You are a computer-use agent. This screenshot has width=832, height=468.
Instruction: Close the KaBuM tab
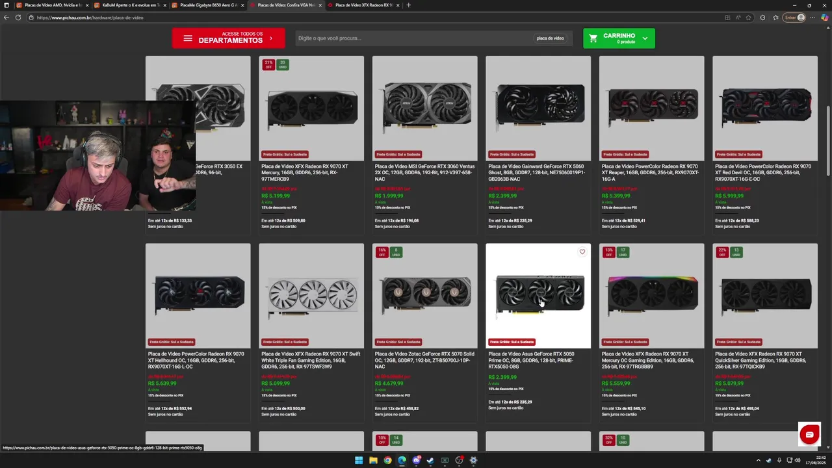(164, 5)
